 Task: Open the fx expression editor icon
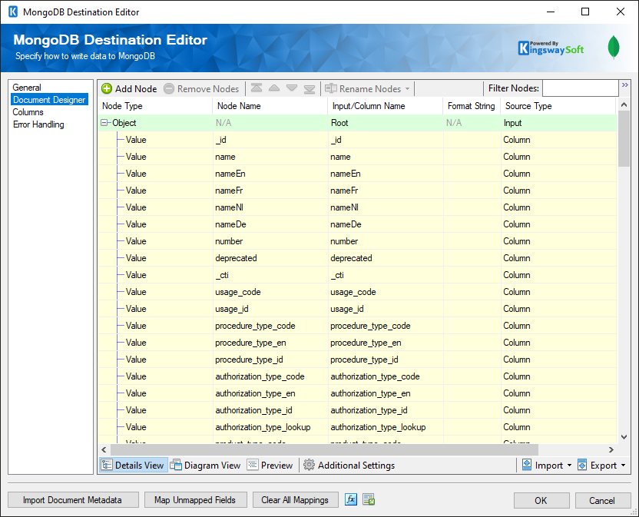351,500
